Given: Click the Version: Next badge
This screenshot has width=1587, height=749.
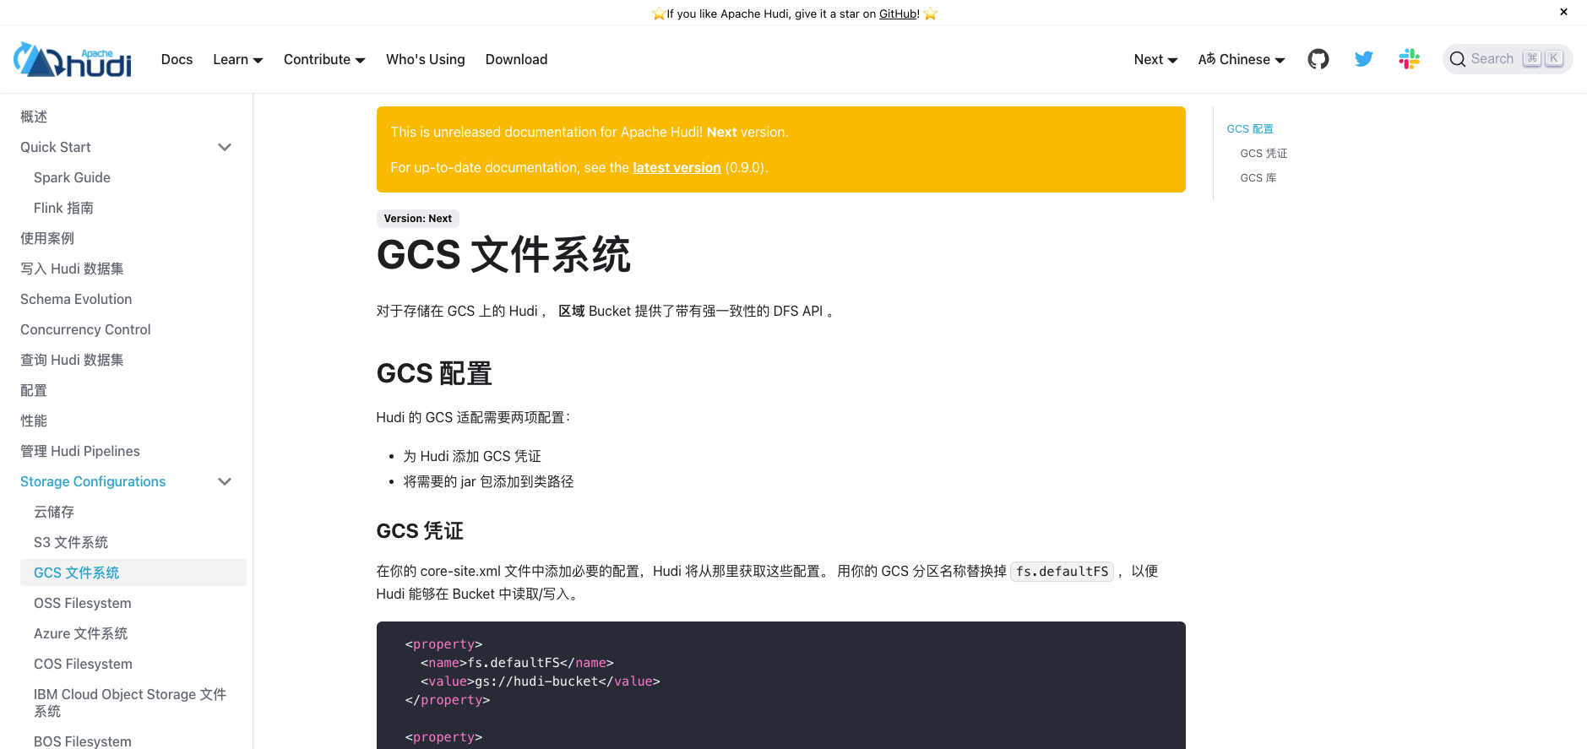Looking at the screenshot, I should pyautogui.click(x=418, y=219).
